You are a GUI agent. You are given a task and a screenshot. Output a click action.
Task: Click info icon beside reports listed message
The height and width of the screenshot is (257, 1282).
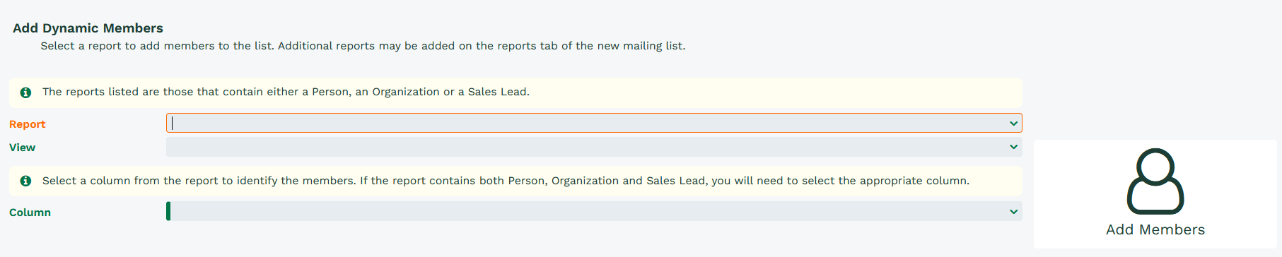[x=26, y=92]
